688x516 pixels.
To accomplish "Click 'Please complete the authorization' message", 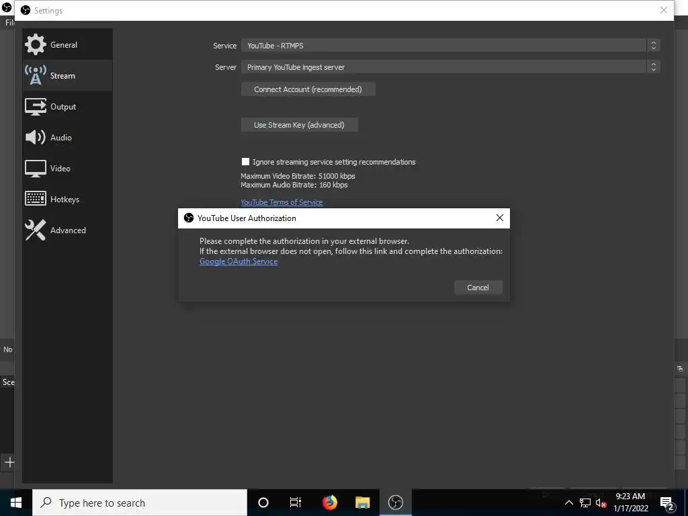I will [x=304, y=241].
